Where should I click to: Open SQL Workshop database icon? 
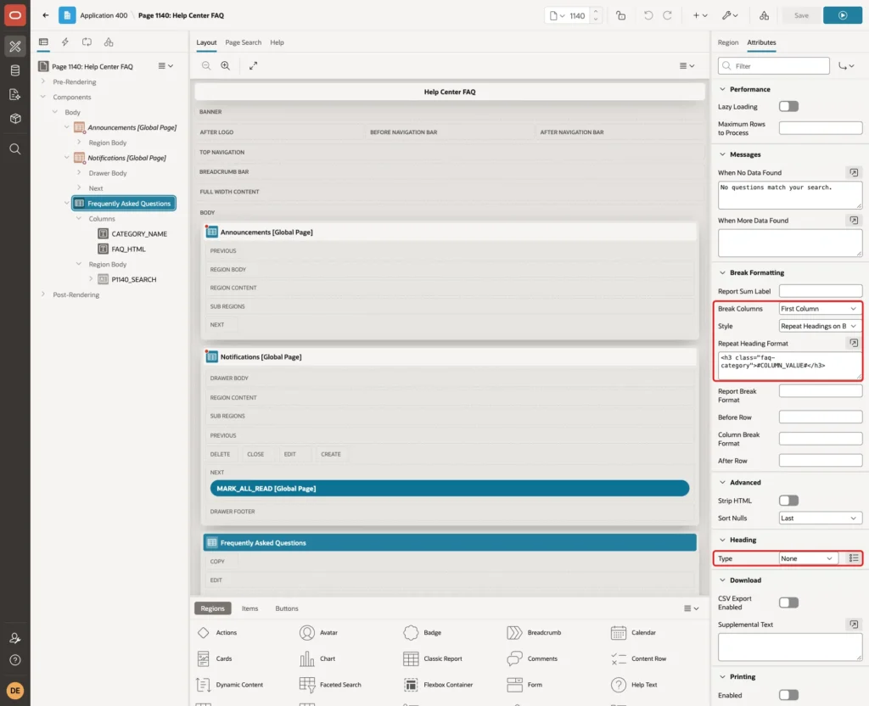click(x=15, y=70)
